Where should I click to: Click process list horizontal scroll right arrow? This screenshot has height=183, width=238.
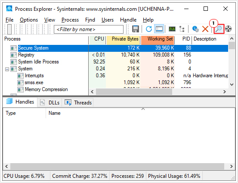click(225, 92)
